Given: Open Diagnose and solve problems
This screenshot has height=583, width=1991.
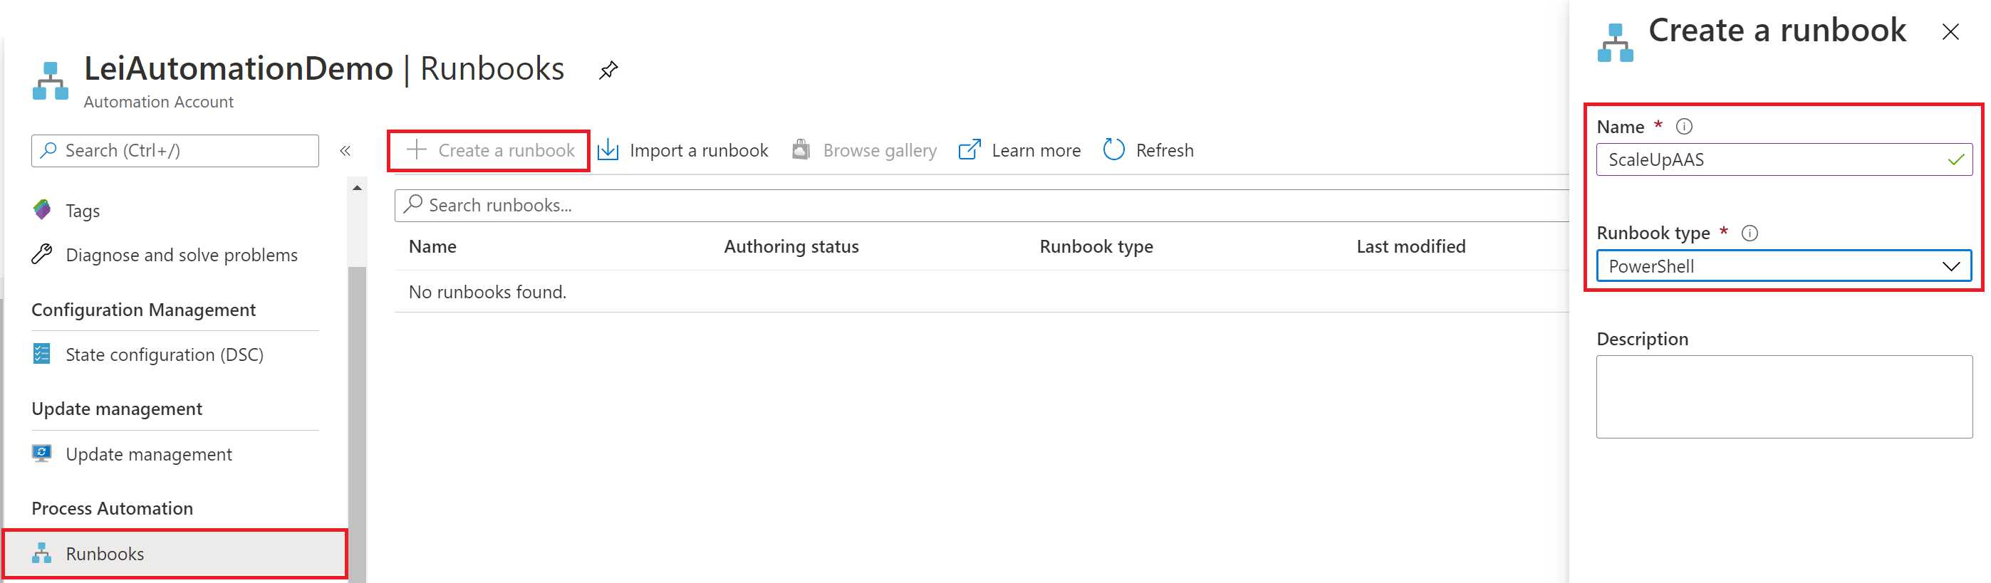Looking at the screenshot, I should [x=182, y=255].
